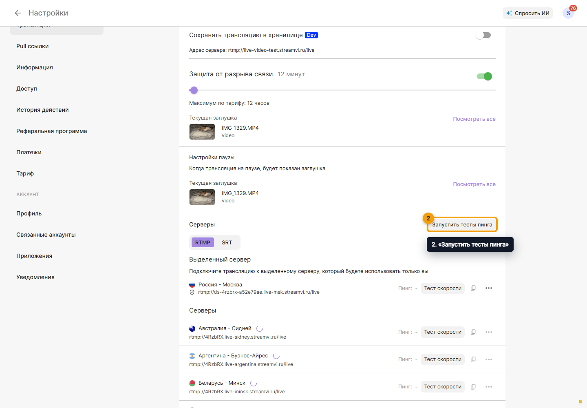Run Тест скорости for Австралия - Сидней
This screenshot has width=587, height=408.
point(443,332)
